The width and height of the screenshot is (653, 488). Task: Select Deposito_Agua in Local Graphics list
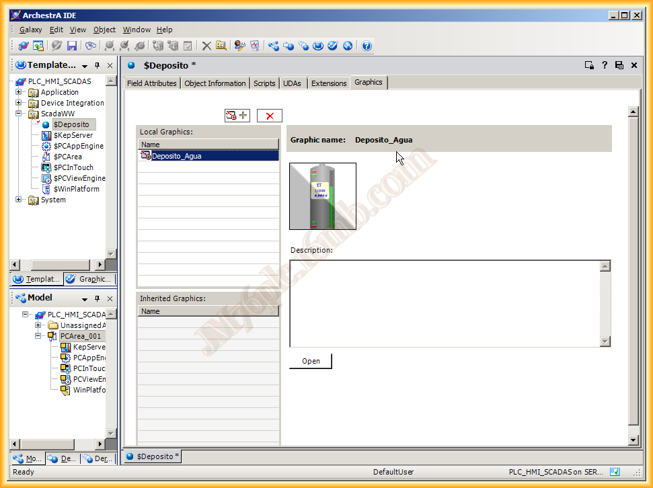click(176, 156)
